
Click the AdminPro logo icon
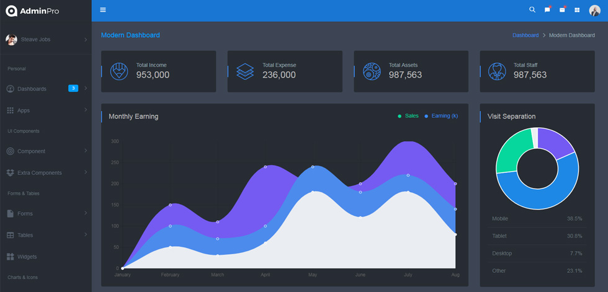point(11,11)
